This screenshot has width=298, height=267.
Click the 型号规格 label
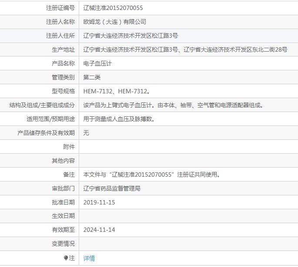point(63,91)
